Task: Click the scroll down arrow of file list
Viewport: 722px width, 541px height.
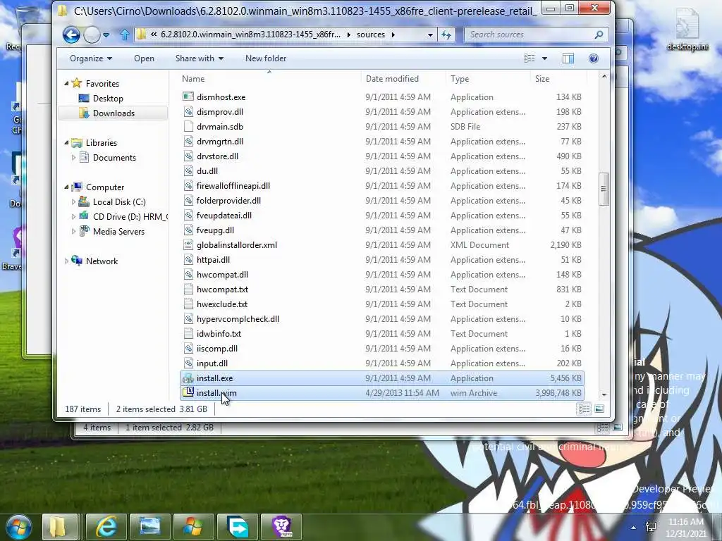Action: pyautogui.click(x=604, y=394)
